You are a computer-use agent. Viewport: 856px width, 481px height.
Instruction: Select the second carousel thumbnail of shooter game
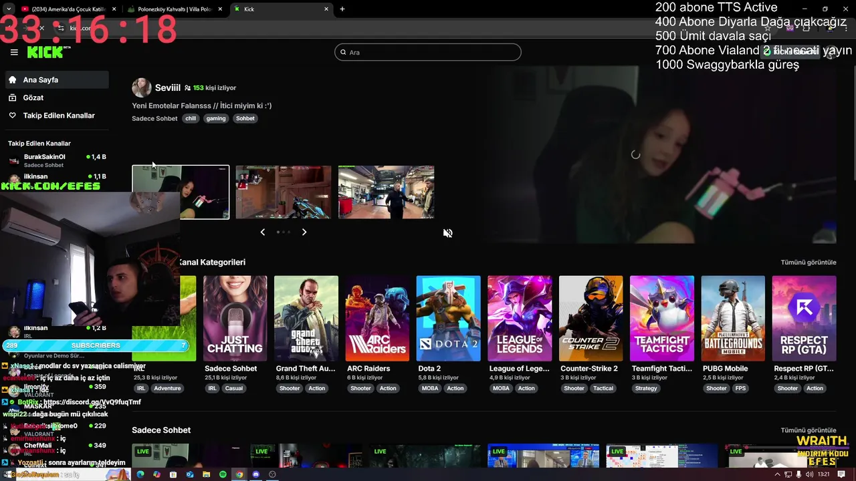[284, 192]
